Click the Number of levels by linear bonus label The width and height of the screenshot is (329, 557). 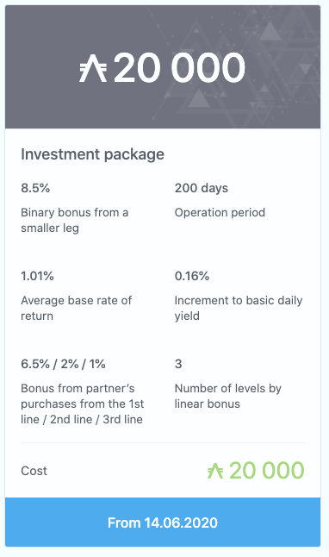[228, 396]
